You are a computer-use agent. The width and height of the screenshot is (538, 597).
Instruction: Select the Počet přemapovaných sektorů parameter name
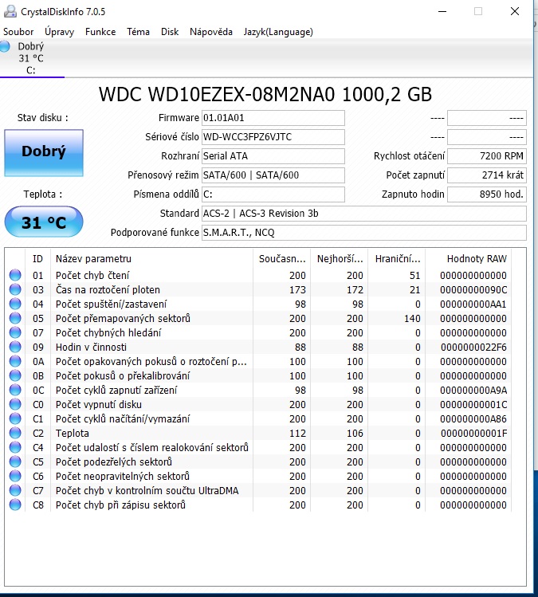[123, 318]
